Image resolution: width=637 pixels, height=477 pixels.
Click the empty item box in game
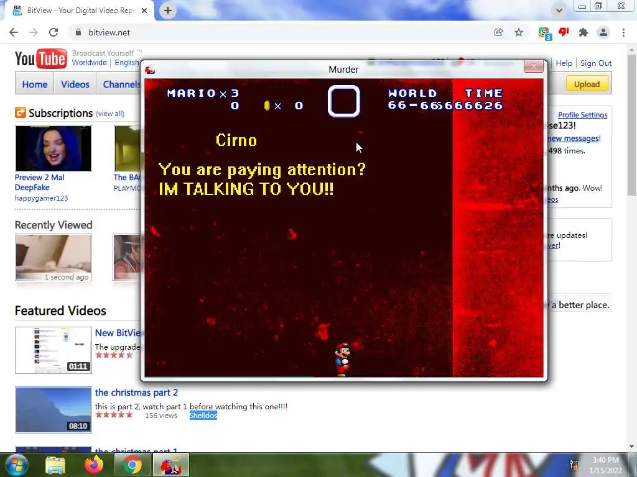tap(343, 101)
